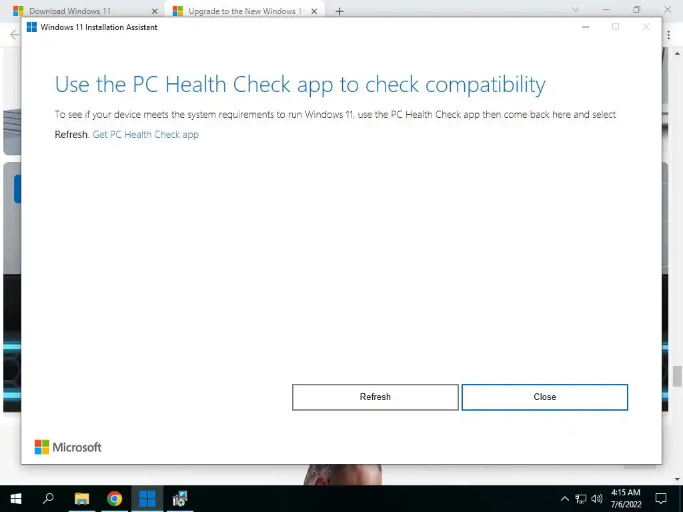Open the Windows Start menu
The width and height of the screenshot is (683, 512).
16,499
